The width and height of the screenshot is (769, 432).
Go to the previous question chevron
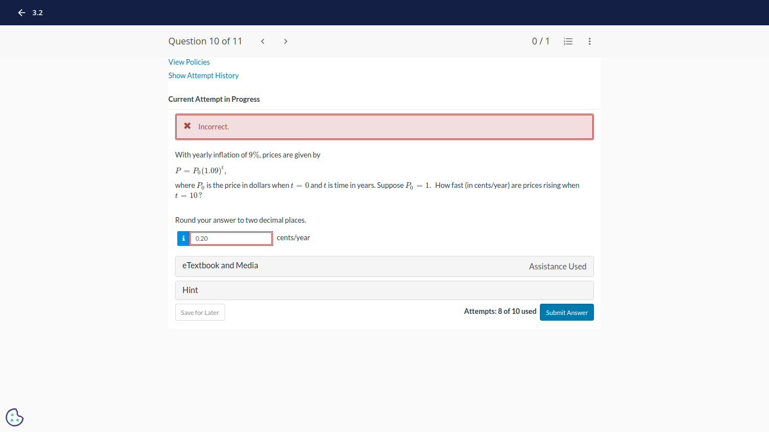click(262, 41)
